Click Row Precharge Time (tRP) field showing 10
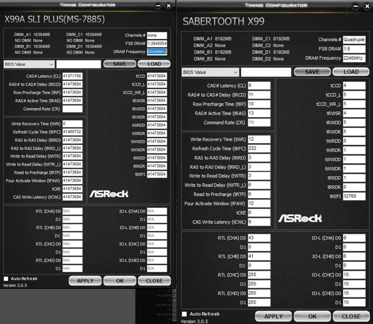Screen dimensions: 373x324 pyautogui.click(x=259, y=104)
